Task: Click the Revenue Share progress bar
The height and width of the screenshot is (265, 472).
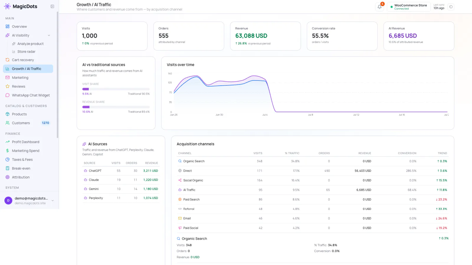Action: 116,107
